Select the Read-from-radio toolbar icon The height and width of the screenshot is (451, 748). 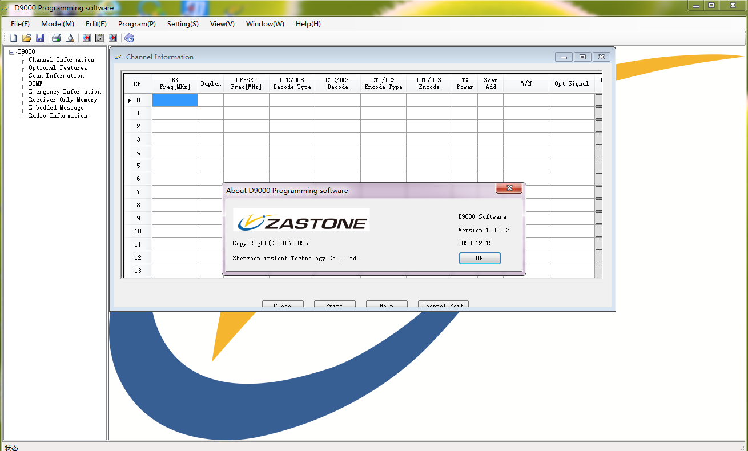coord(86,37)
